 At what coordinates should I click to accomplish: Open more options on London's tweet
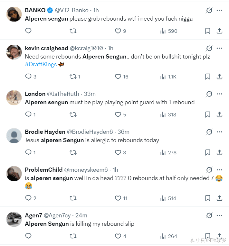point(219,94)
